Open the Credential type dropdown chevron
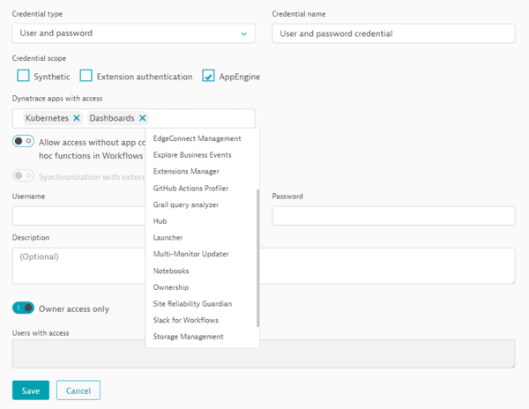This screenshot has width=529, height=409. coord(243,33)
